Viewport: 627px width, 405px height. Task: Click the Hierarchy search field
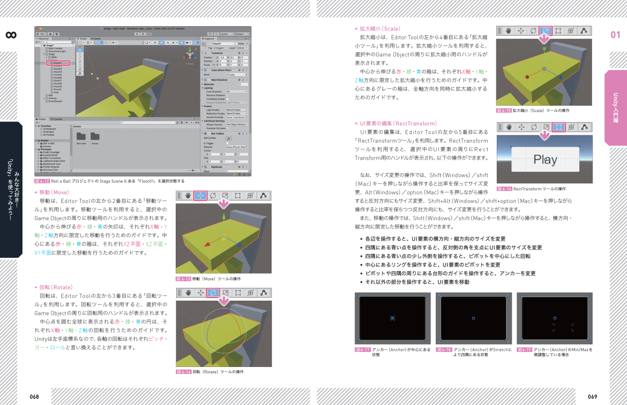tap(58, 42)
